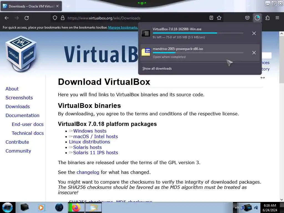Click the site padlock security icon

pyautogui.click(x=63, y=18)
